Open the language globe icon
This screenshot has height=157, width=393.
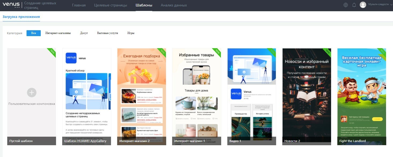tap(346, 5)
